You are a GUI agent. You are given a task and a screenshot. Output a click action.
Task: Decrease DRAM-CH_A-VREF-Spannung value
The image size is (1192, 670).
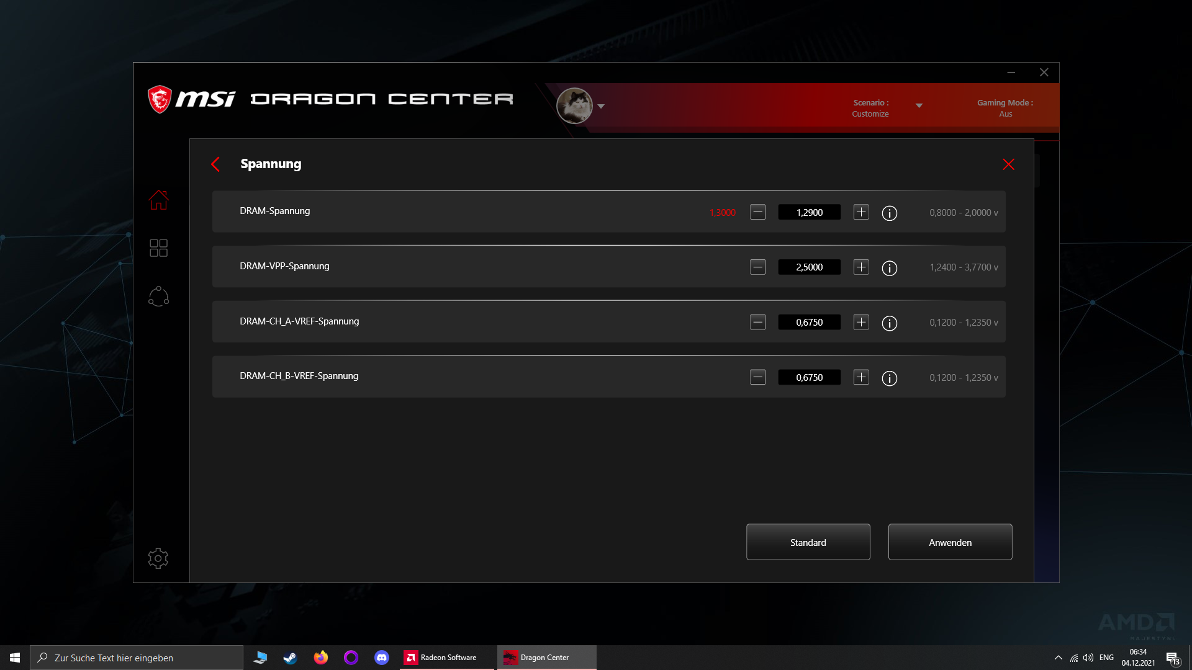tap(757, 322)
